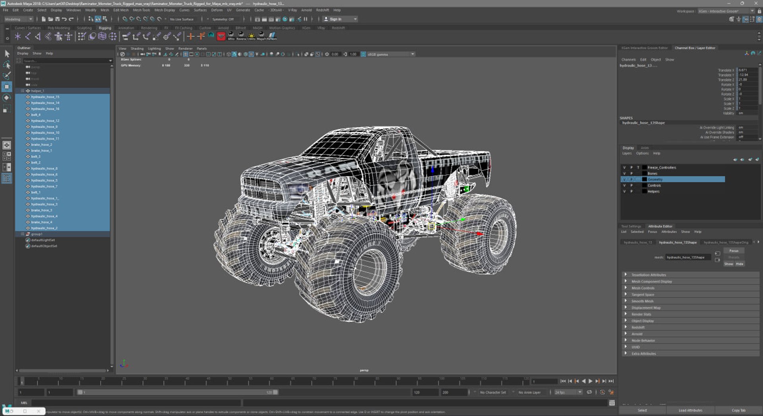Open the Shading menu in the viewport panel

pos(137,49)
